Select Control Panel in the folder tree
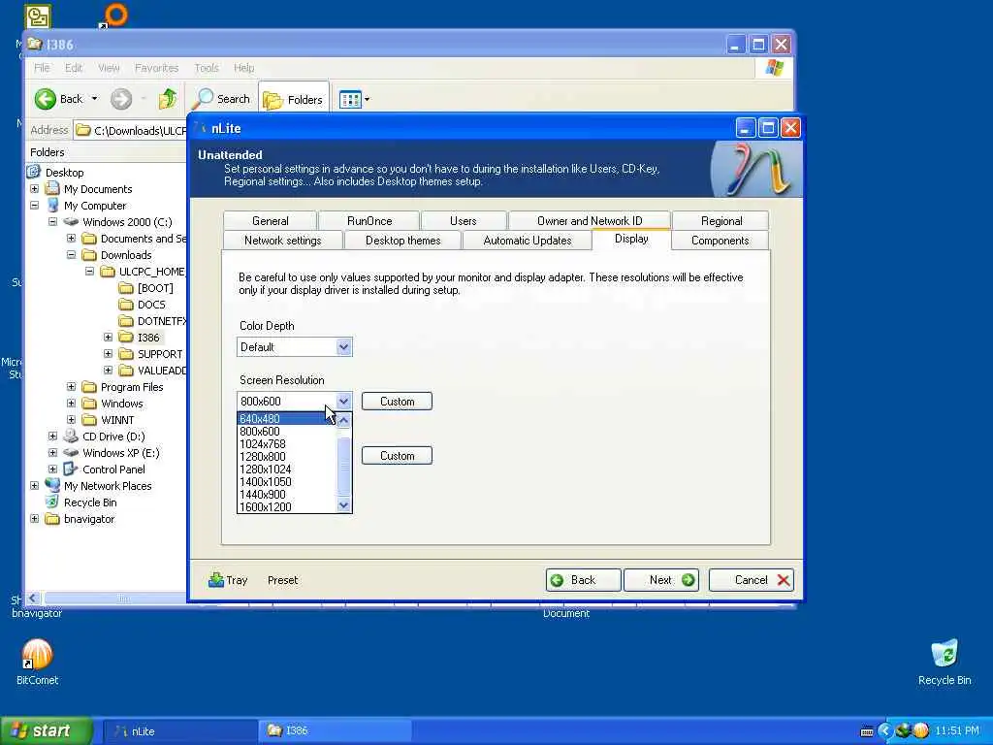This screenshot has width=993, height=745. (113, 470)
